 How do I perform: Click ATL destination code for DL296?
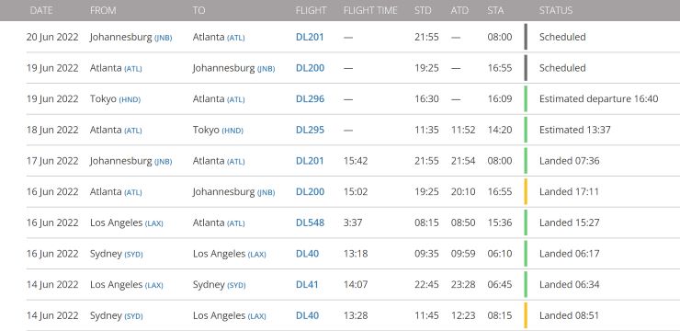pyautogui.click(x=235, y=100)
